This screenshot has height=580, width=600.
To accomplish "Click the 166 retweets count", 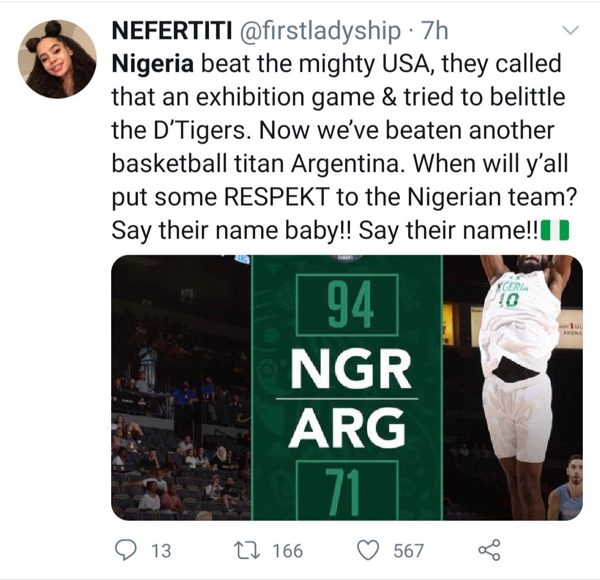I will (288, 551).
